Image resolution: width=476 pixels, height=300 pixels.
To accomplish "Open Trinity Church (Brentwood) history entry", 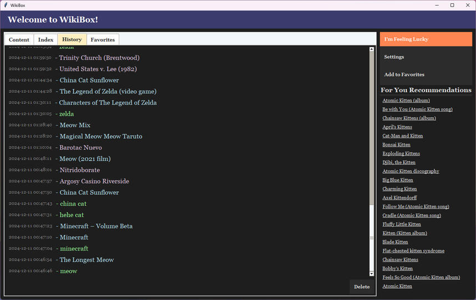I will click(x=99, y=58).
